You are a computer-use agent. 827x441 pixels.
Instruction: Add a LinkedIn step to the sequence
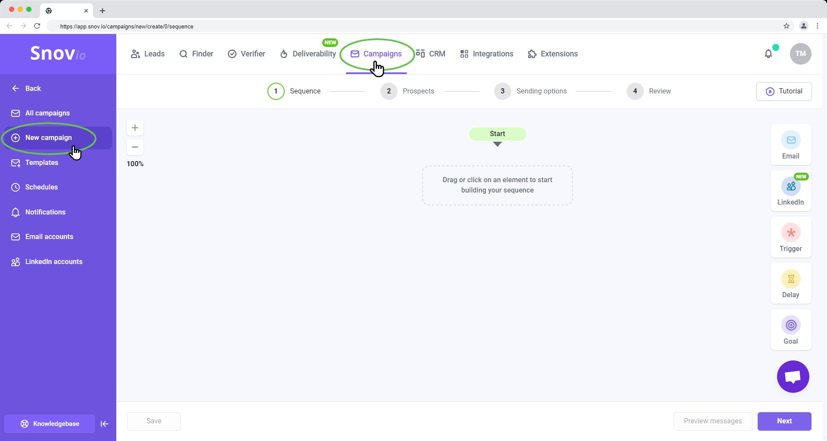pyautogui.click(x=790, y=191)
